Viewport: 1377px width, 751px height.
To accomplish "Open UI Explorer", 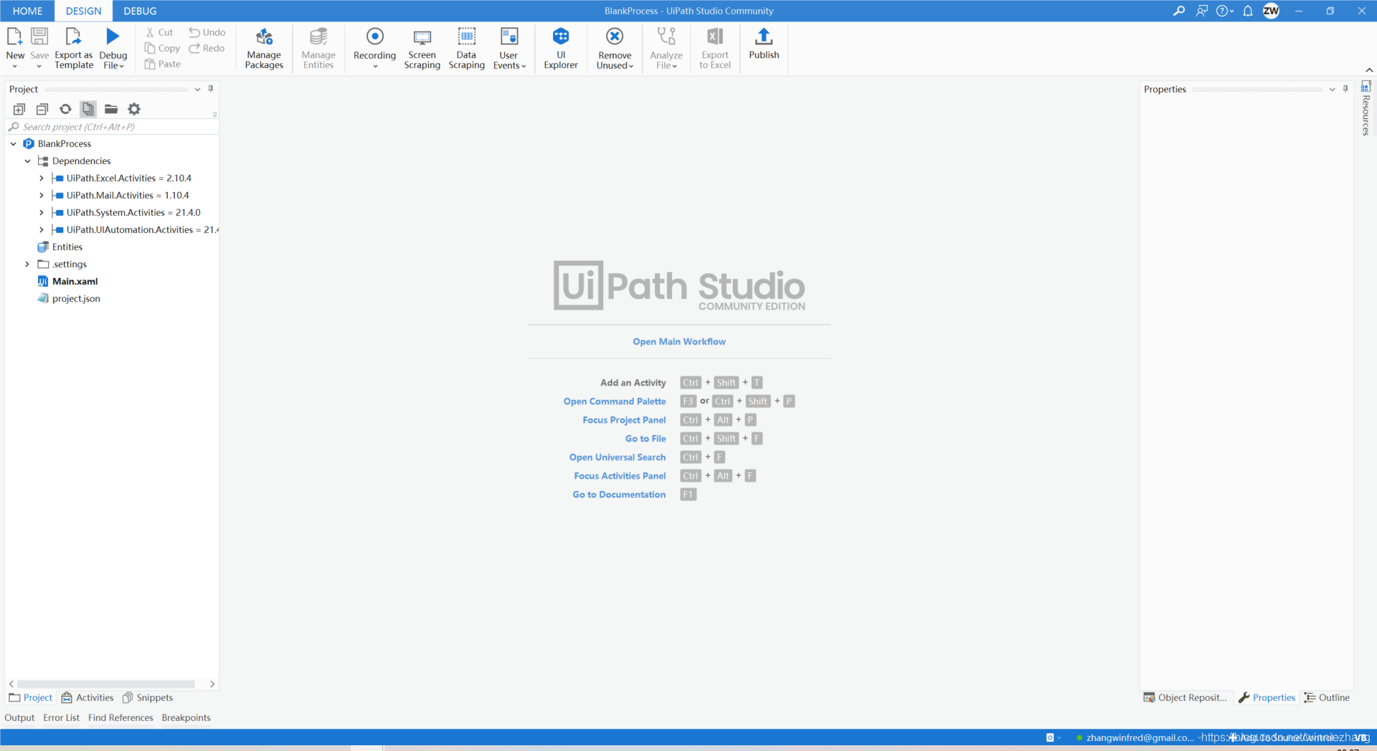I will 561,48.
